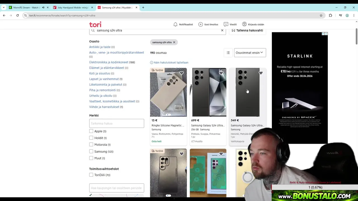This screenshot has width=358, height=201.
Task: Open green Marimekko phone case thumbnail
Action: (x=208, y=173)
